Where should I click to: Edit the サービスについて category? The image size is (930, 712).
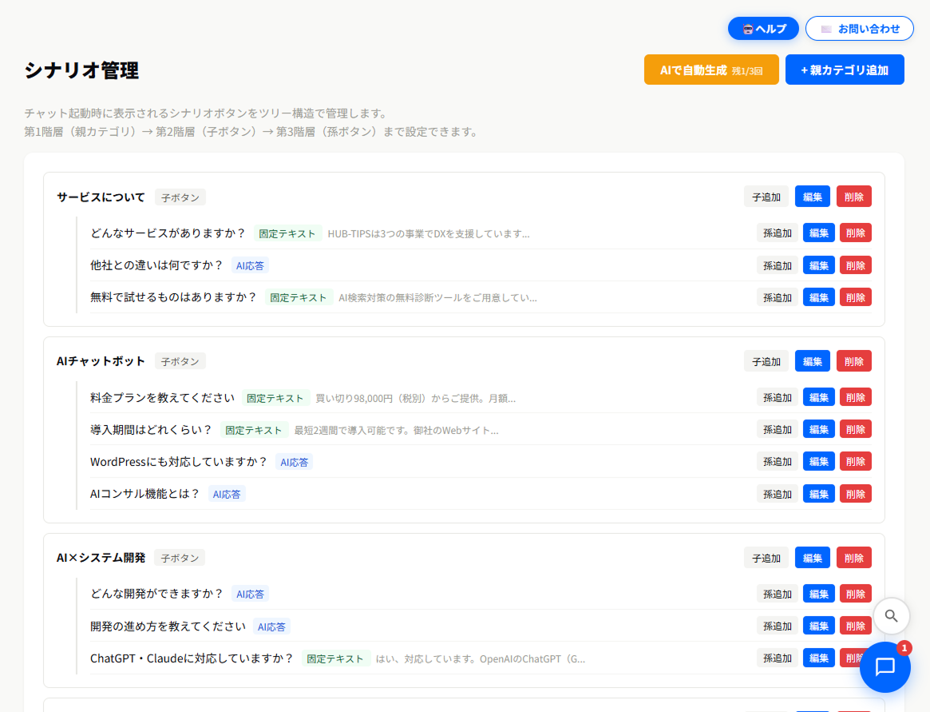812,197
